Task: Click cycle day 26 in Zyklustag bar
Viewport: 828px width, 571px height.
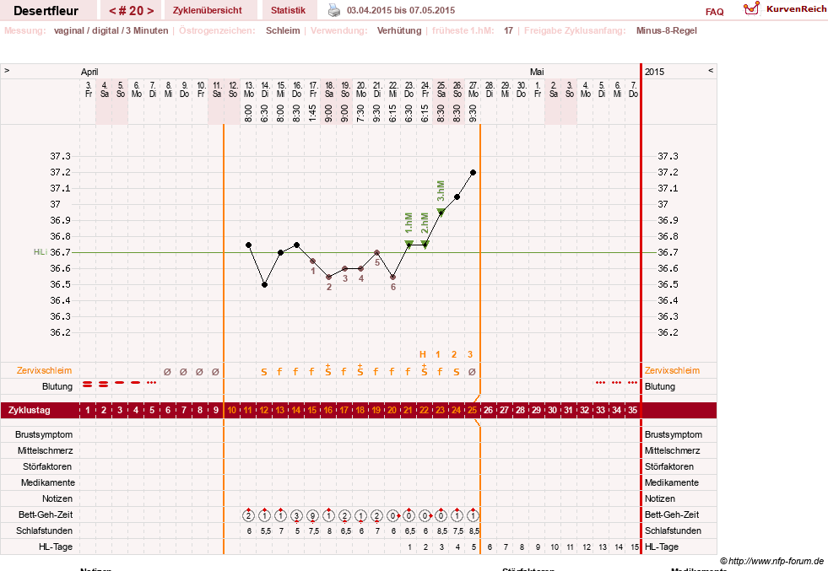Action: [489, 410]
